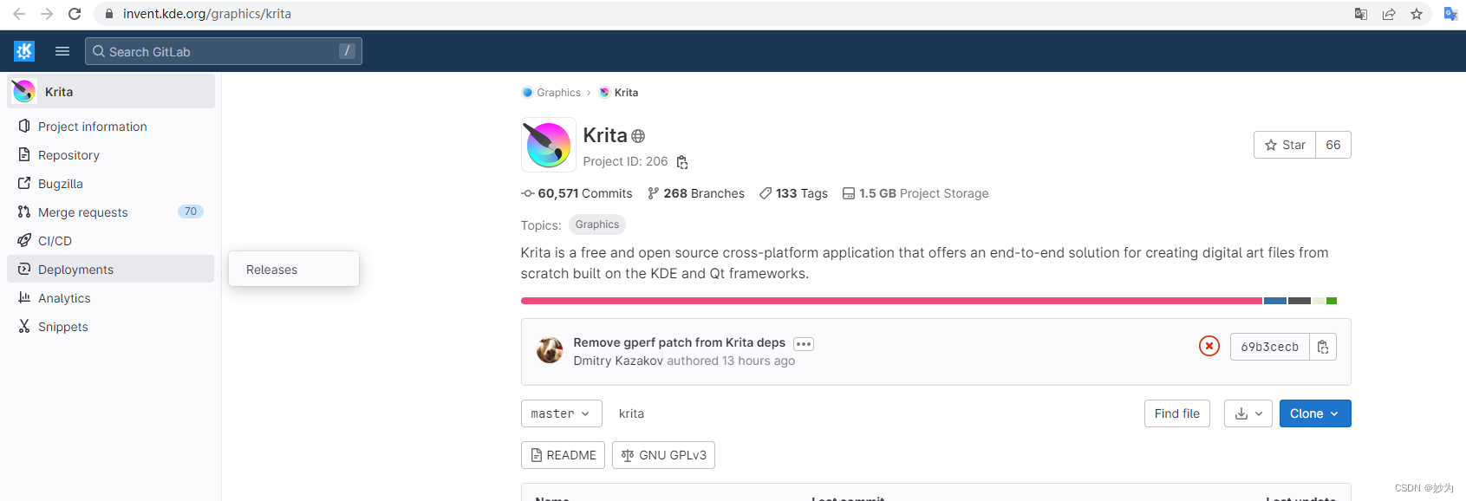1466x501 pixels.
Task: Expand commit description ellipsis button
Action: (x=804, y=344)
